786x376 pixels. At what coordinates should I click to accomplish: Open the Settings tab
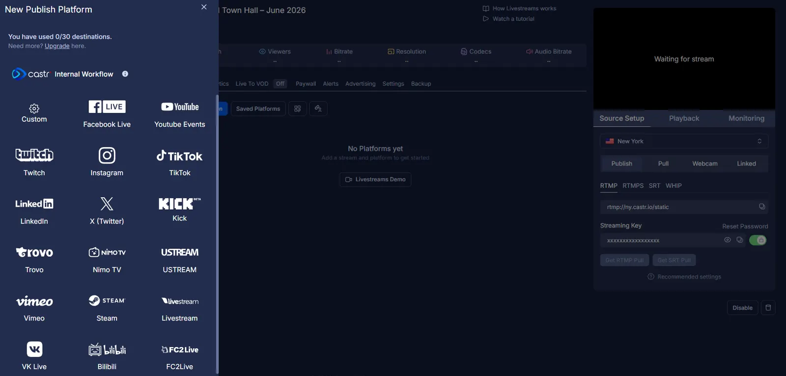[x=393, y=83]
